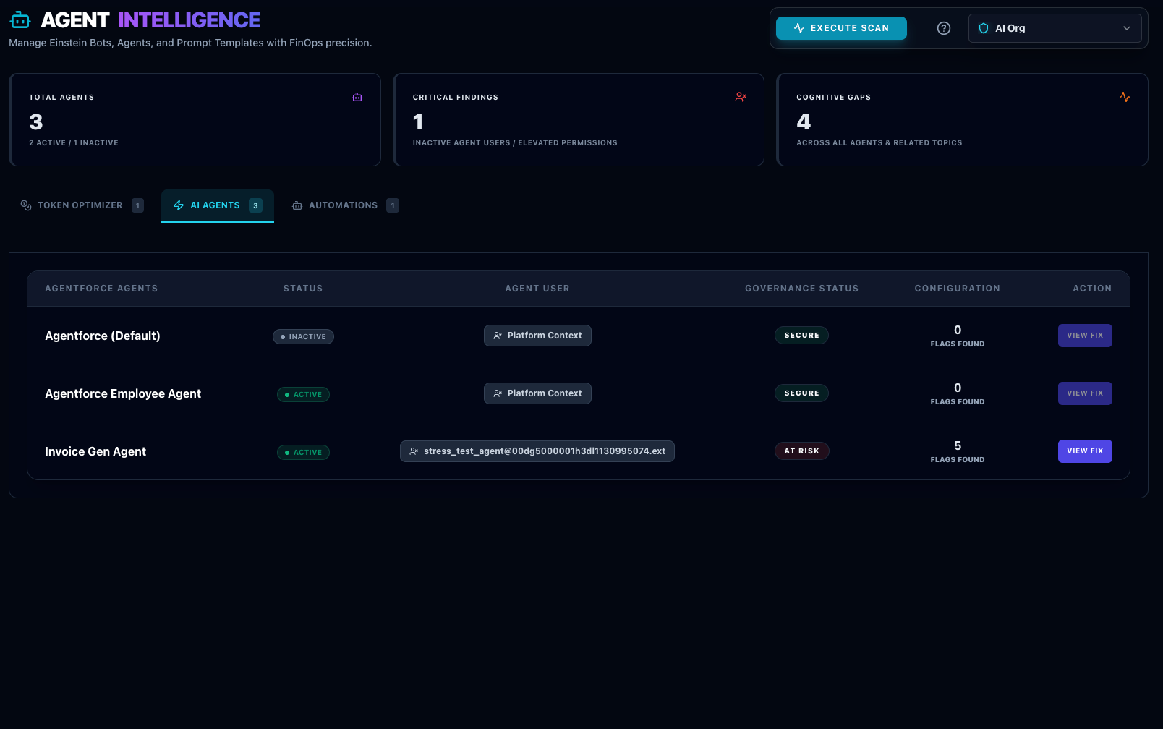This screenshot has width=1163, height=729.
Task: Click the user icon in Agentforce Employee Agent Platform Context chip
Action: tap(498, 393)
